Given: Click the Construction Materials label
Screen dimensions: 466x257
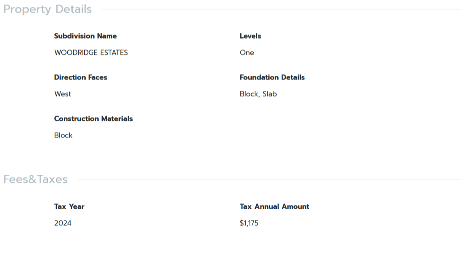Looking at the screenshot, I should coord(93,119).
